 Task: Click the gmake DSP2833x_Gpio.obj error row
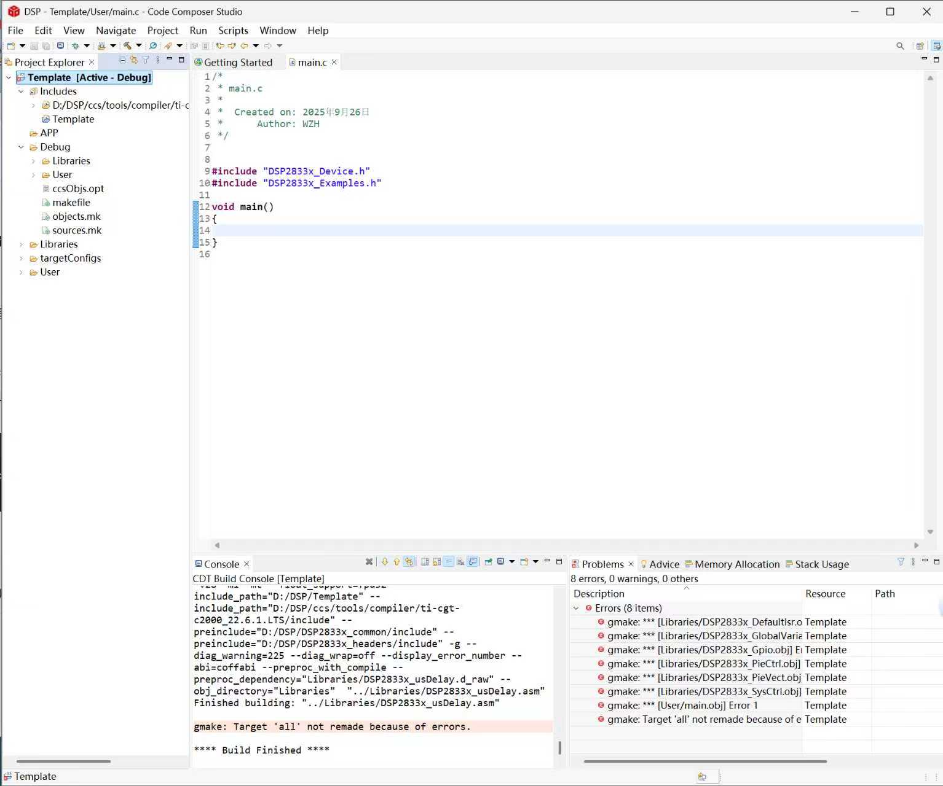[x=700, y=650]
